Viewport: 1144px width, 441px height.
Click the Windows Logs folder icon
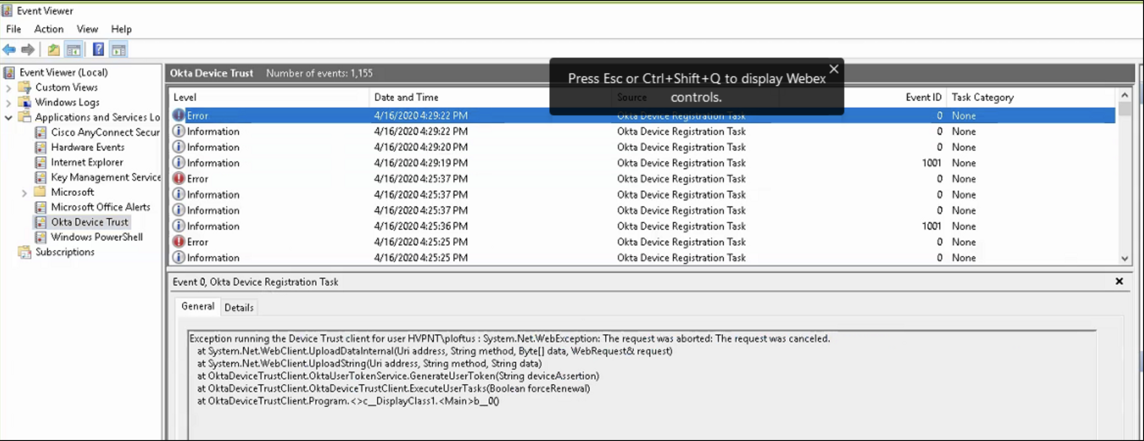click(x=24, y=103)
